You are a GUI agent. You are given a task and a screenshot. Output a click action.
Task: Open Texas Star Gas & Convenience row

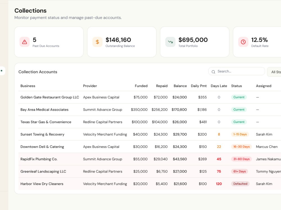(150, 122)
